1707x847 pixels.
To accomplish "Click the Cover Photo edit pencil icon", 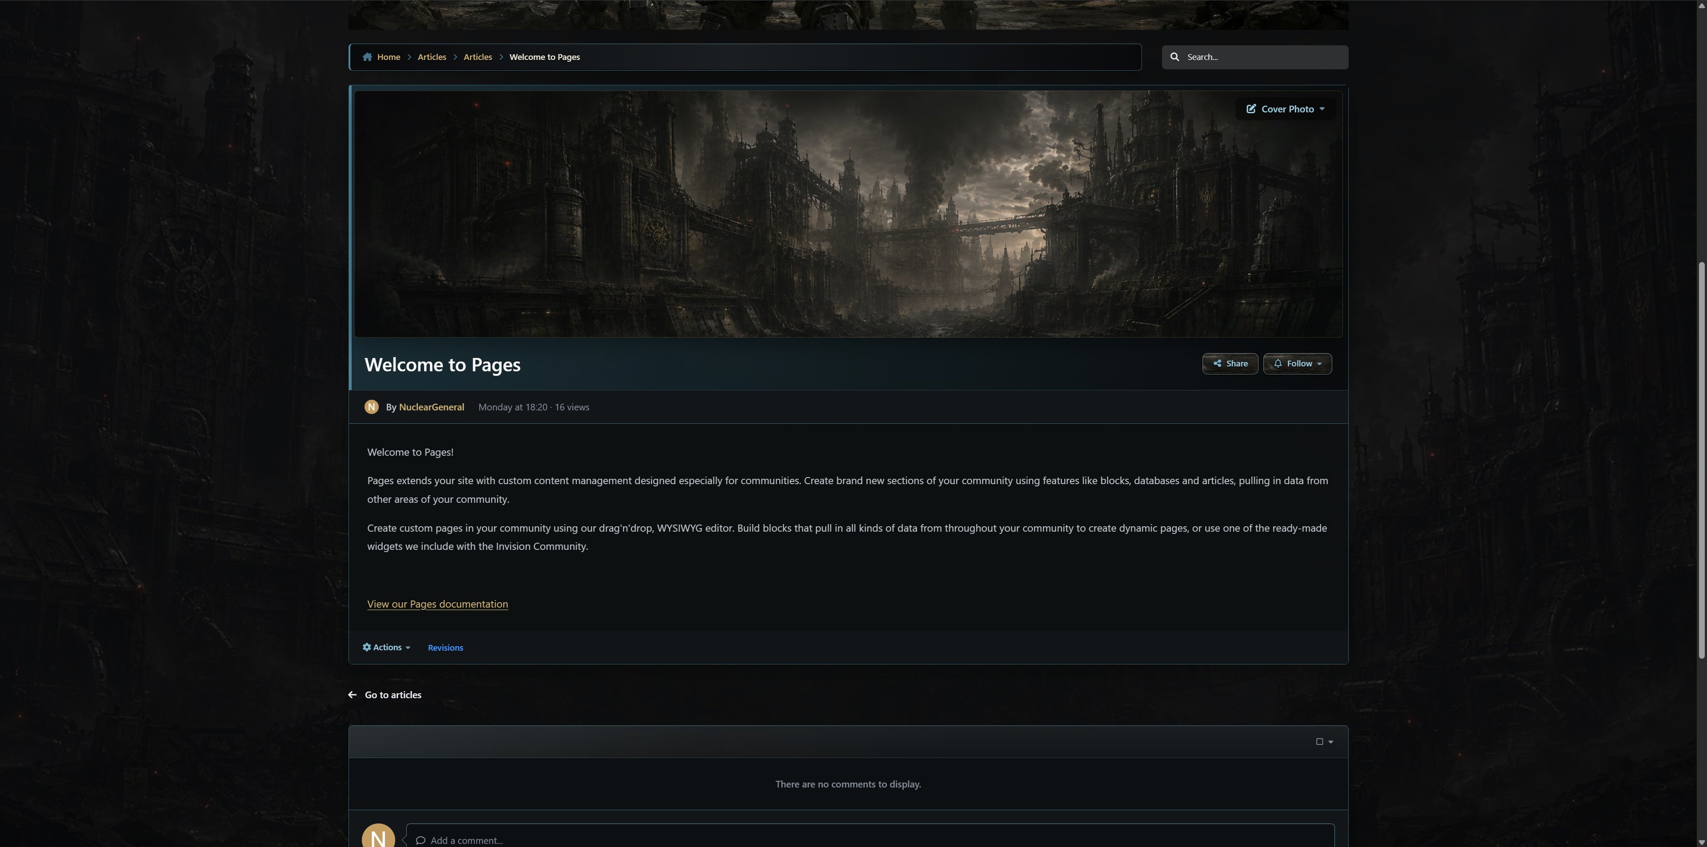I will pyautogui.click(x=1251, y=109).
